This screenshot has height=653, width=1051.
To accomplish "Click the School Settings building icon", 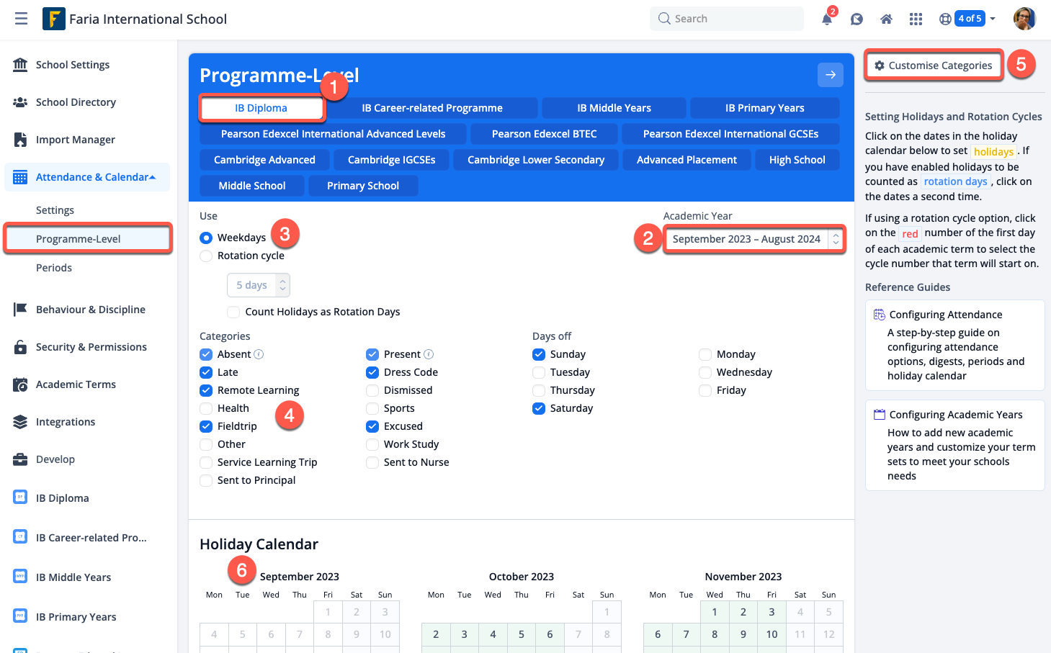I will click(20, 65).
